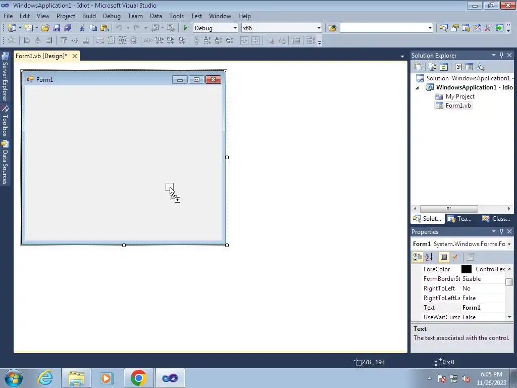Click the Find in Files icon

332,28
